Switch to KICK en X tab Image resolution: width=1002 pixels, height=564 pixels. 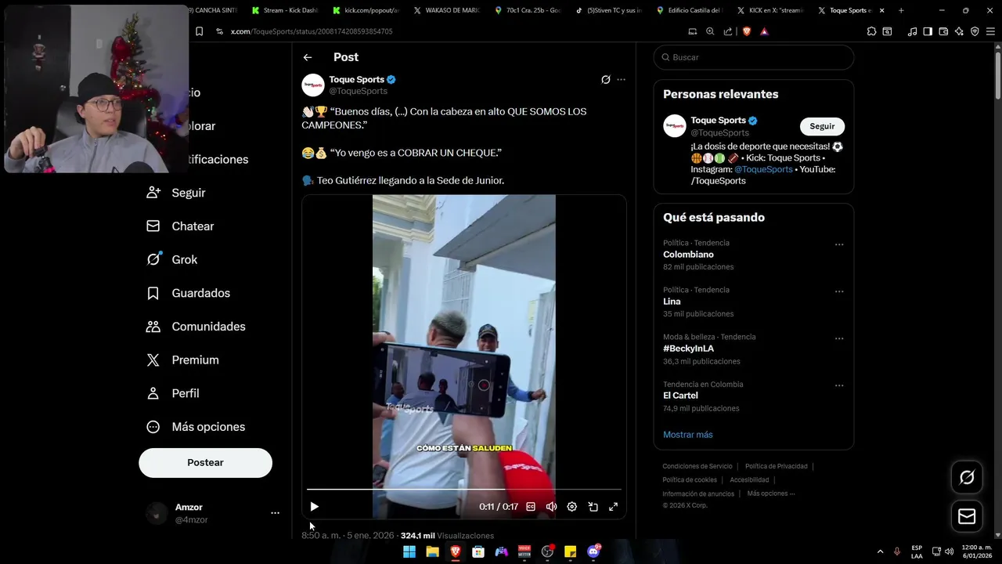770,10
